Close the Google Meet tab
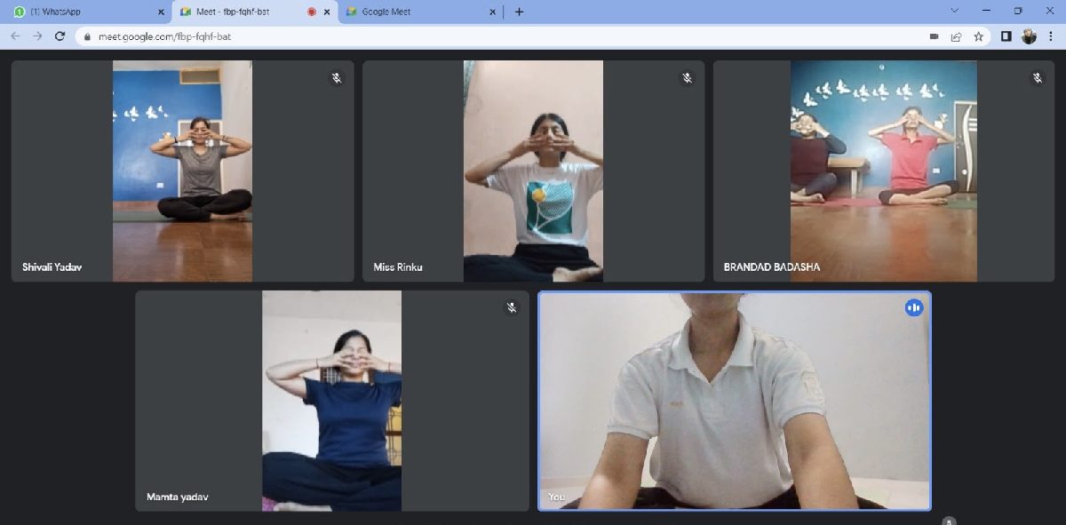1066x525 pixels. tap(490, 12)
